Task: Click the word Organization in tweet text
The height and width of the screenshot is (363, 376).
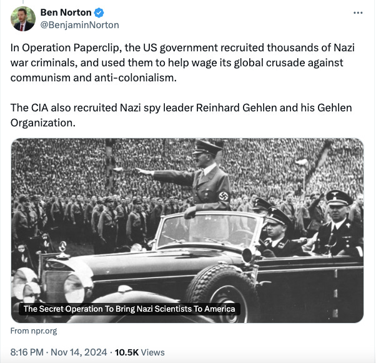Action: coord(42,123)
